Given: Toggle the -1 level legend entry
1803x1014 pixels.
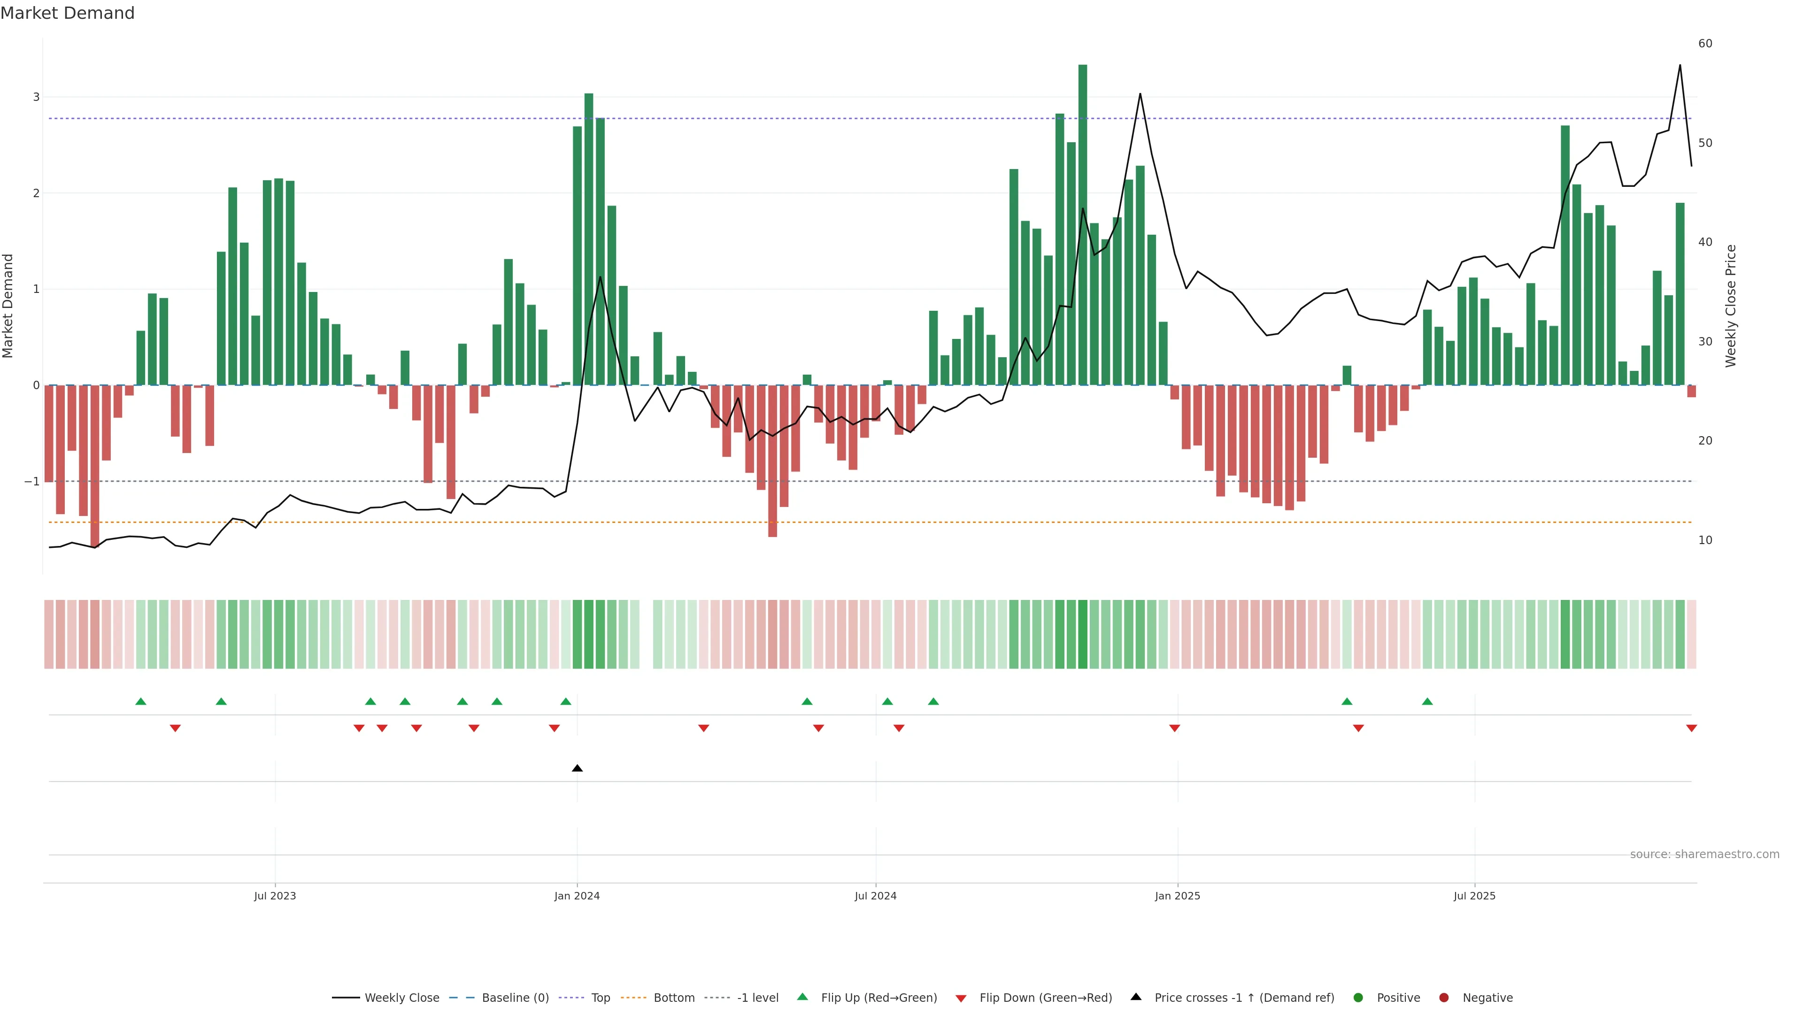Looking at the screenshot, I should [x=757, y=997].
